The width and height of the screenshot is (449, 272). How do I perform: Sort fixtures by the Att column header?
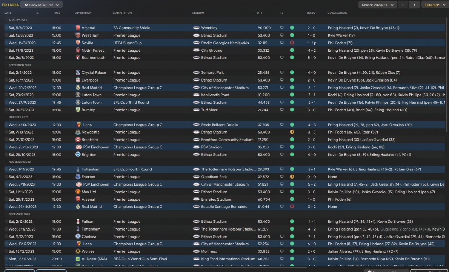point(260,13)
